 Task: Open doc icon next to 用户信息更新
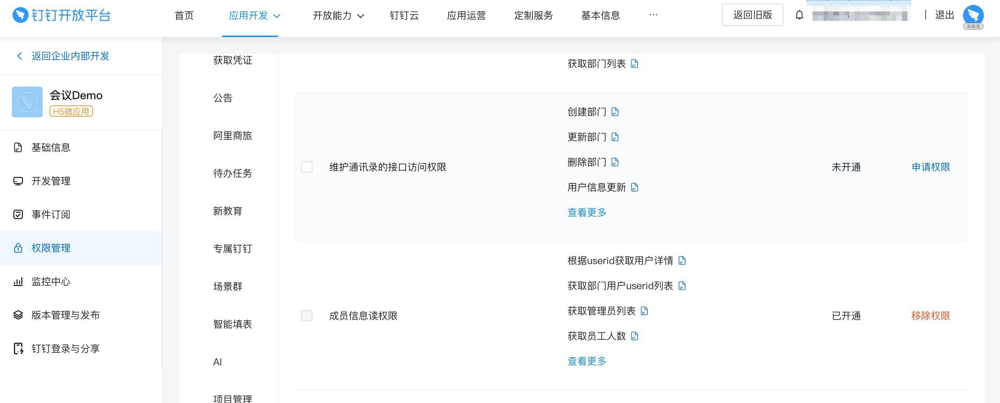click(634, 187)
